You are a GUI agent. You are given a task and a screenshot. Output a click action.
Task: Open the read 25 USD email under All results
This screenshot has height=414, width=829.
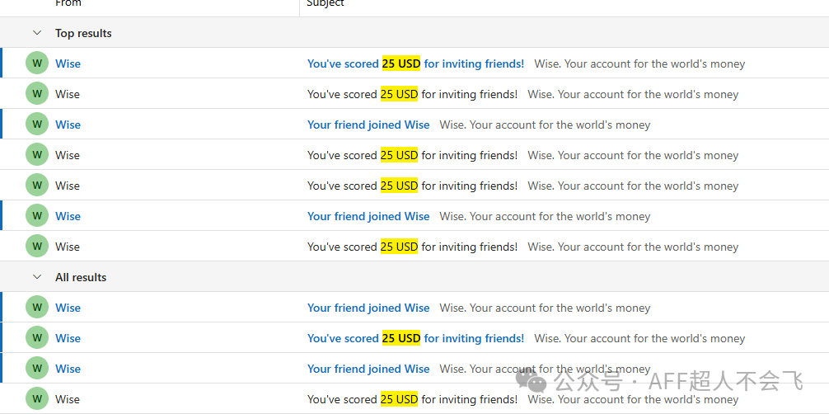tap(414, 399)
